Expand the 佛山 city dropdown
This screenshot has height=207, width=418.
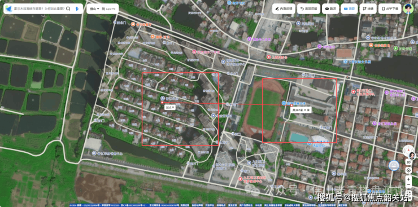point(94,9)
